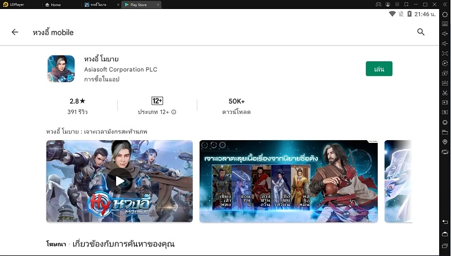Go back with the Play Store back arrow
Viewport: 451px width, 256px height.
(15, 32)
